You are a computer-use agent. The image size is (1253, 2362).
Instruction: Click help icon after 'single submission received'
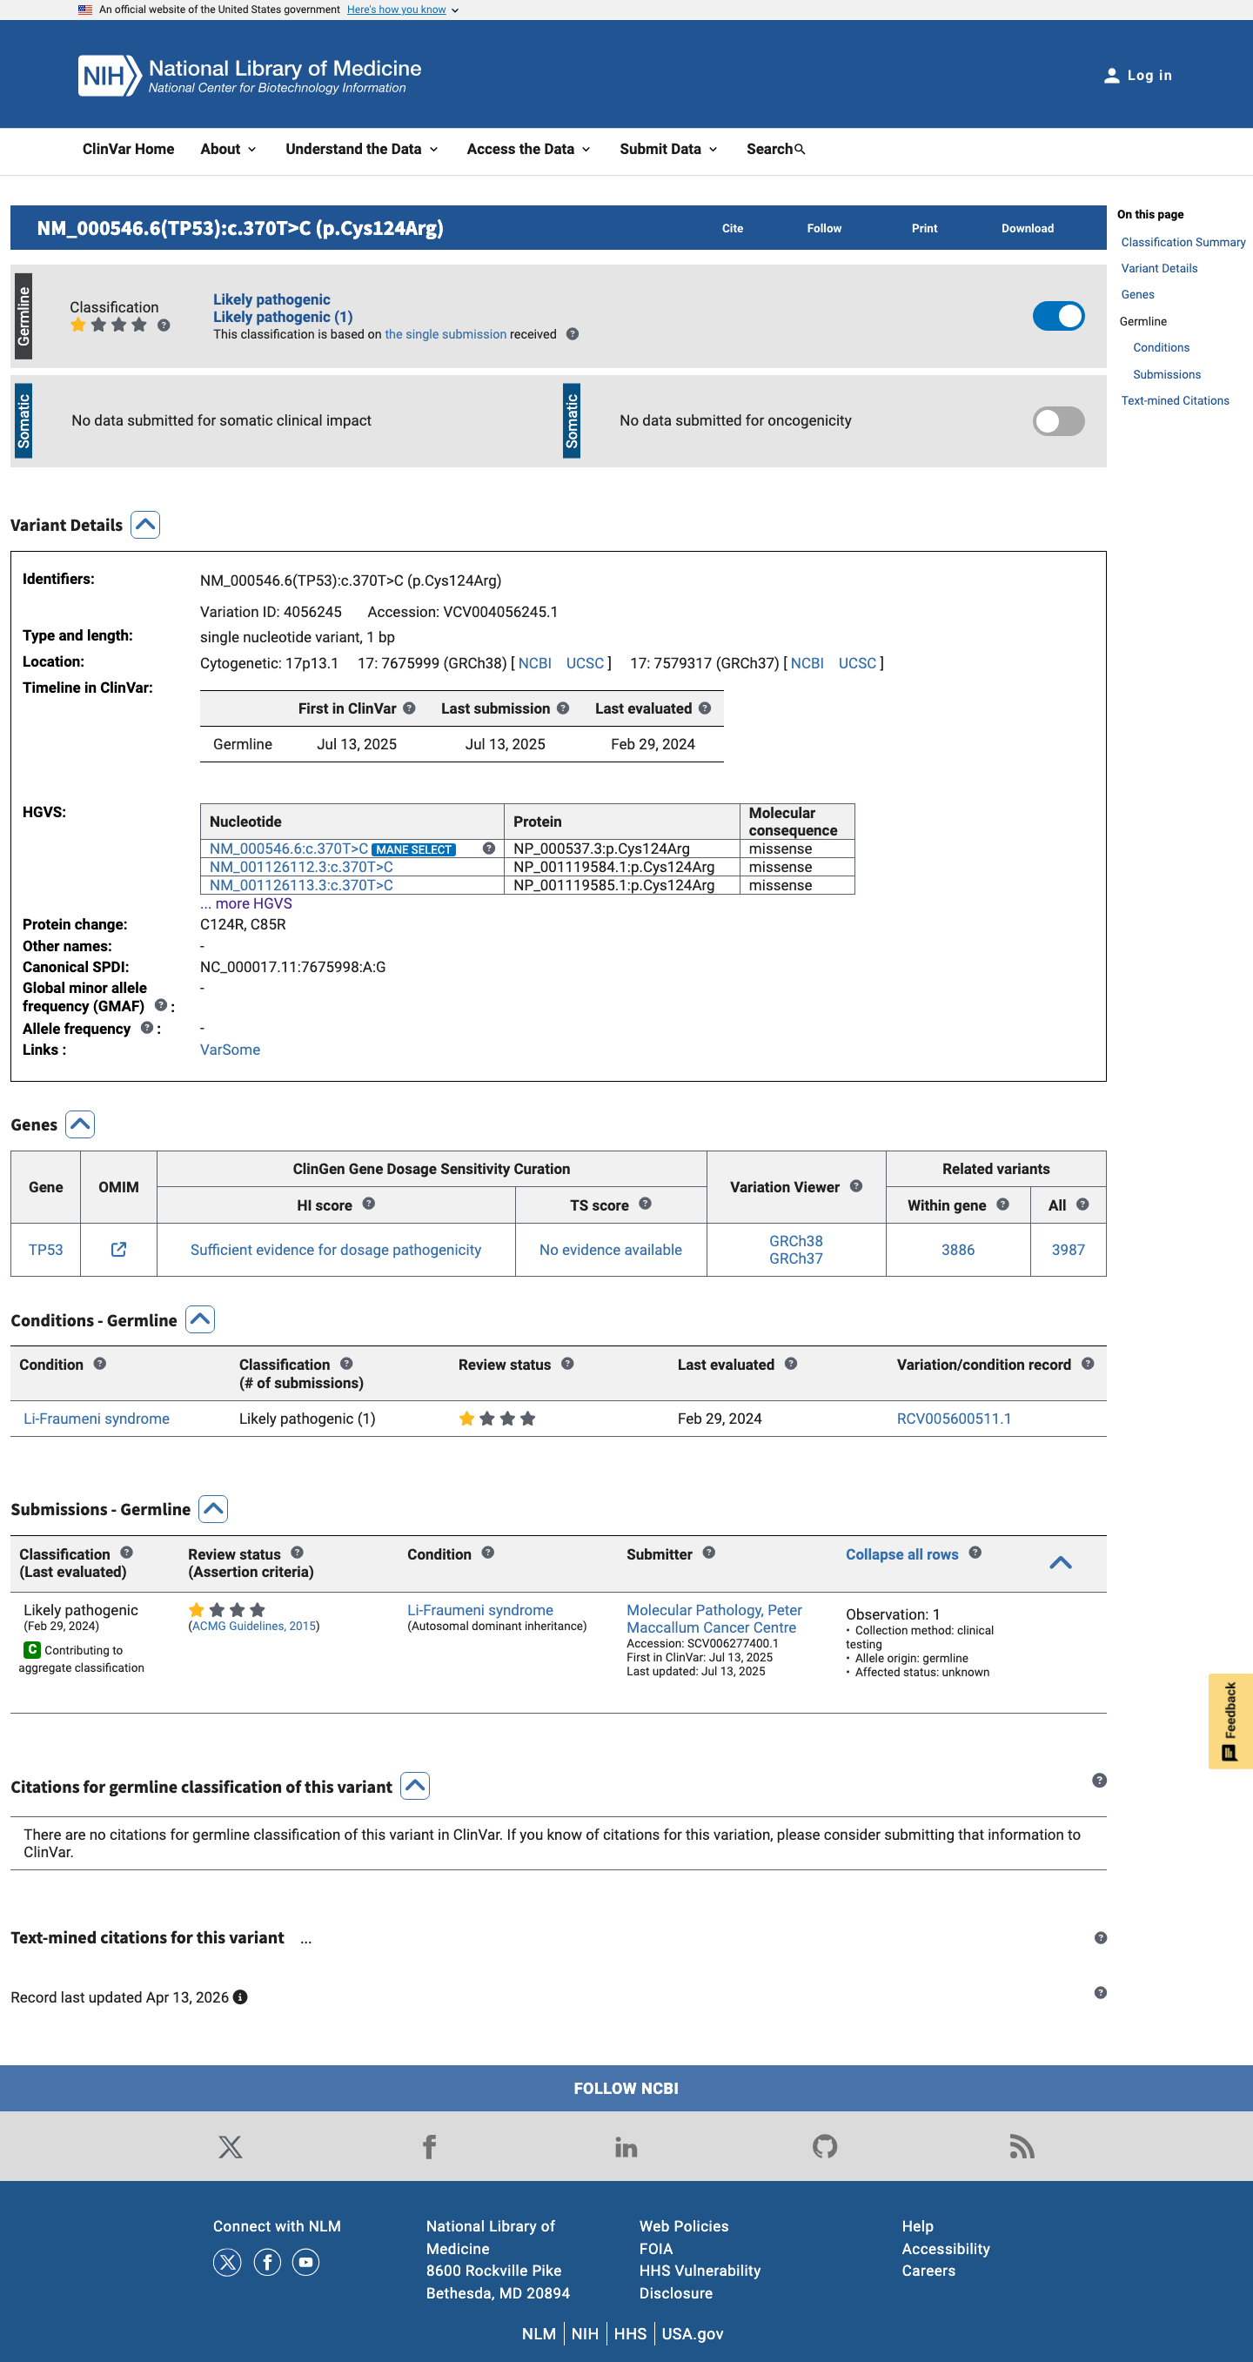point(572,335)
